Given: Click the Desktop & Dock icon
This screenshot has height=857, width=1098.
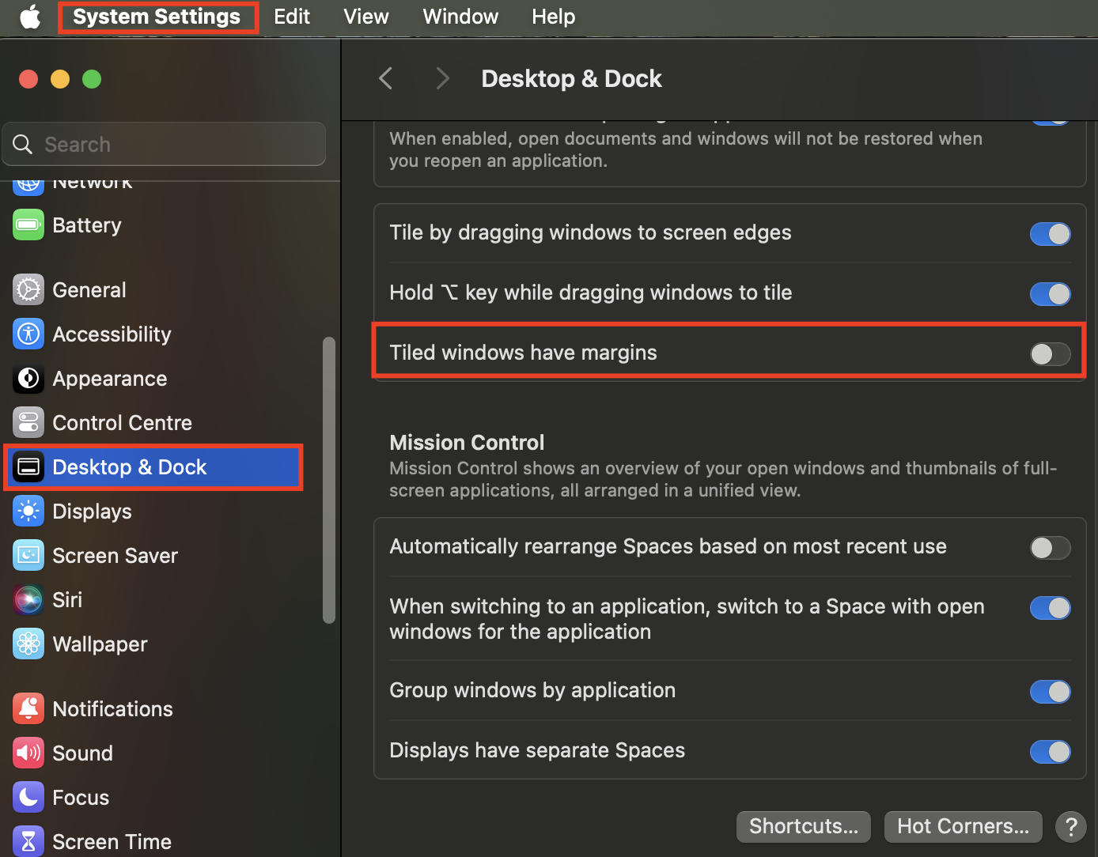Looking at the screenshot, I should click(28, 467).
